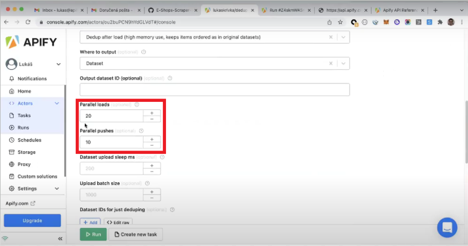Open the Intercom chat bubble

click(x=447, y=228)
